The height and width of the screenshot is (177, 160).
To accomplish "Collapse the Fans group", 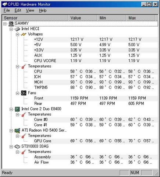I will coord(18,93).
